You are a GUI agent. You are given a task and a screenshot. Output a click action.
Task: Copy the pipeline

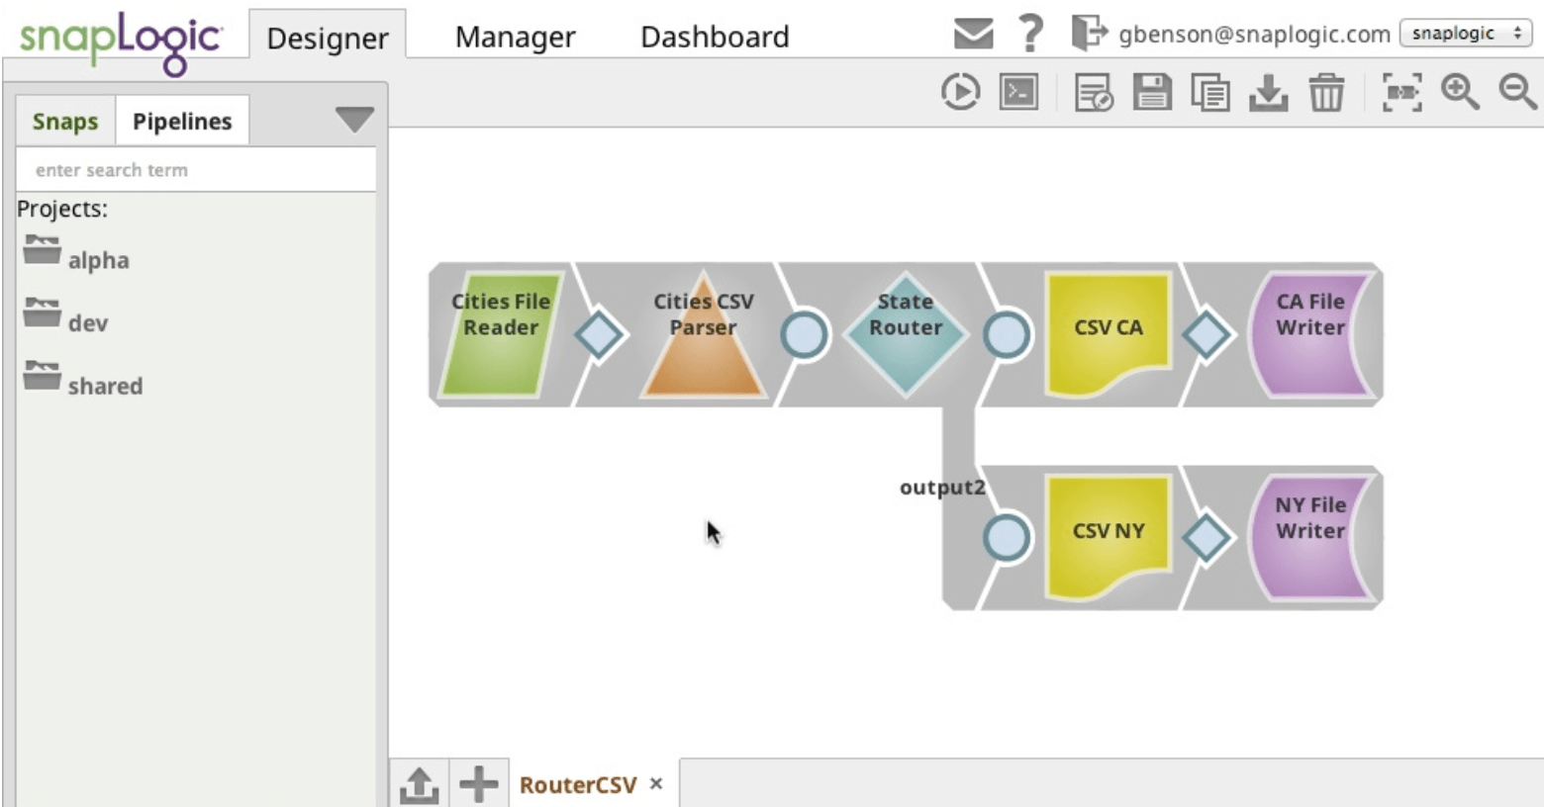tap(1209, 92)
